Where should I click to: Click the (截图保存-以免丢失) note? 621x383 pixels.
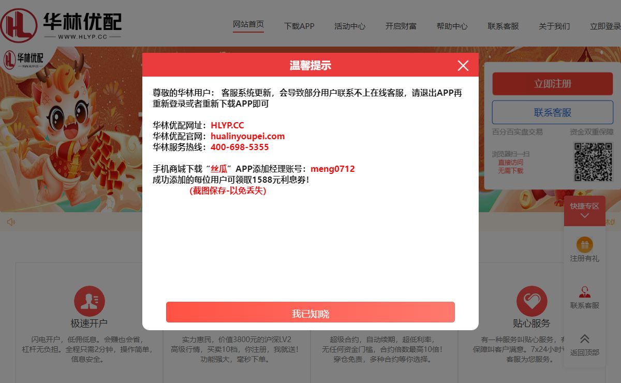[x=228, y=190]
